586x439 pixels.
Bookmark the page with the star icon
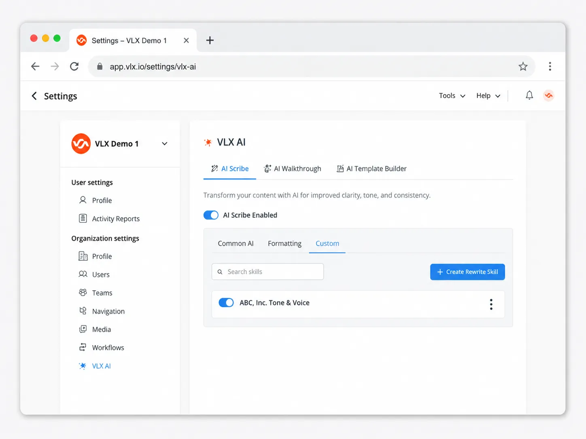pyautogui.click(x=523, y=66)
